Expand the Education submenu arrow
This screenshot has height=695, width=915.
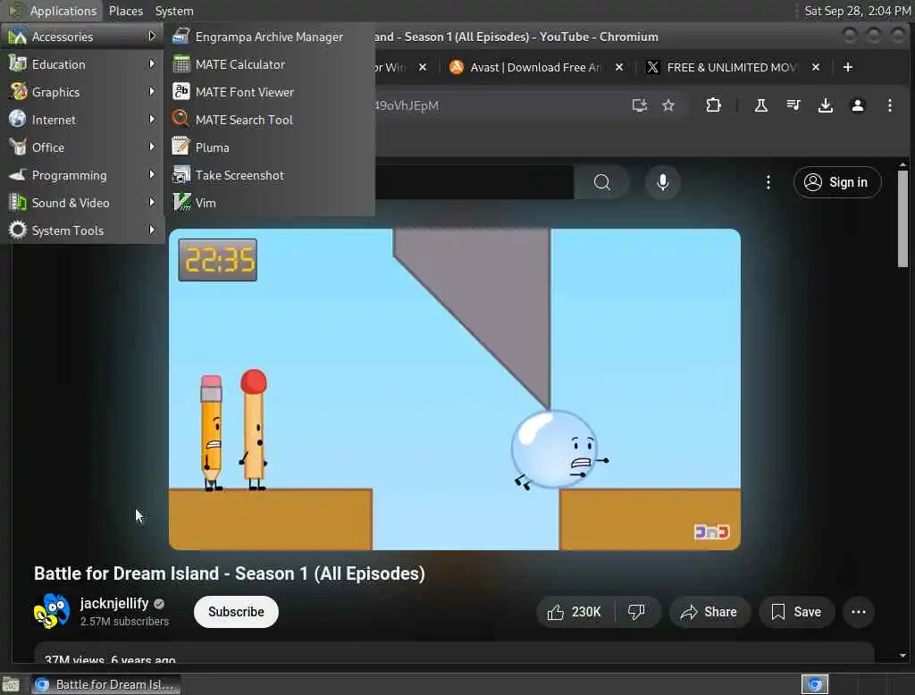(152, 63)
